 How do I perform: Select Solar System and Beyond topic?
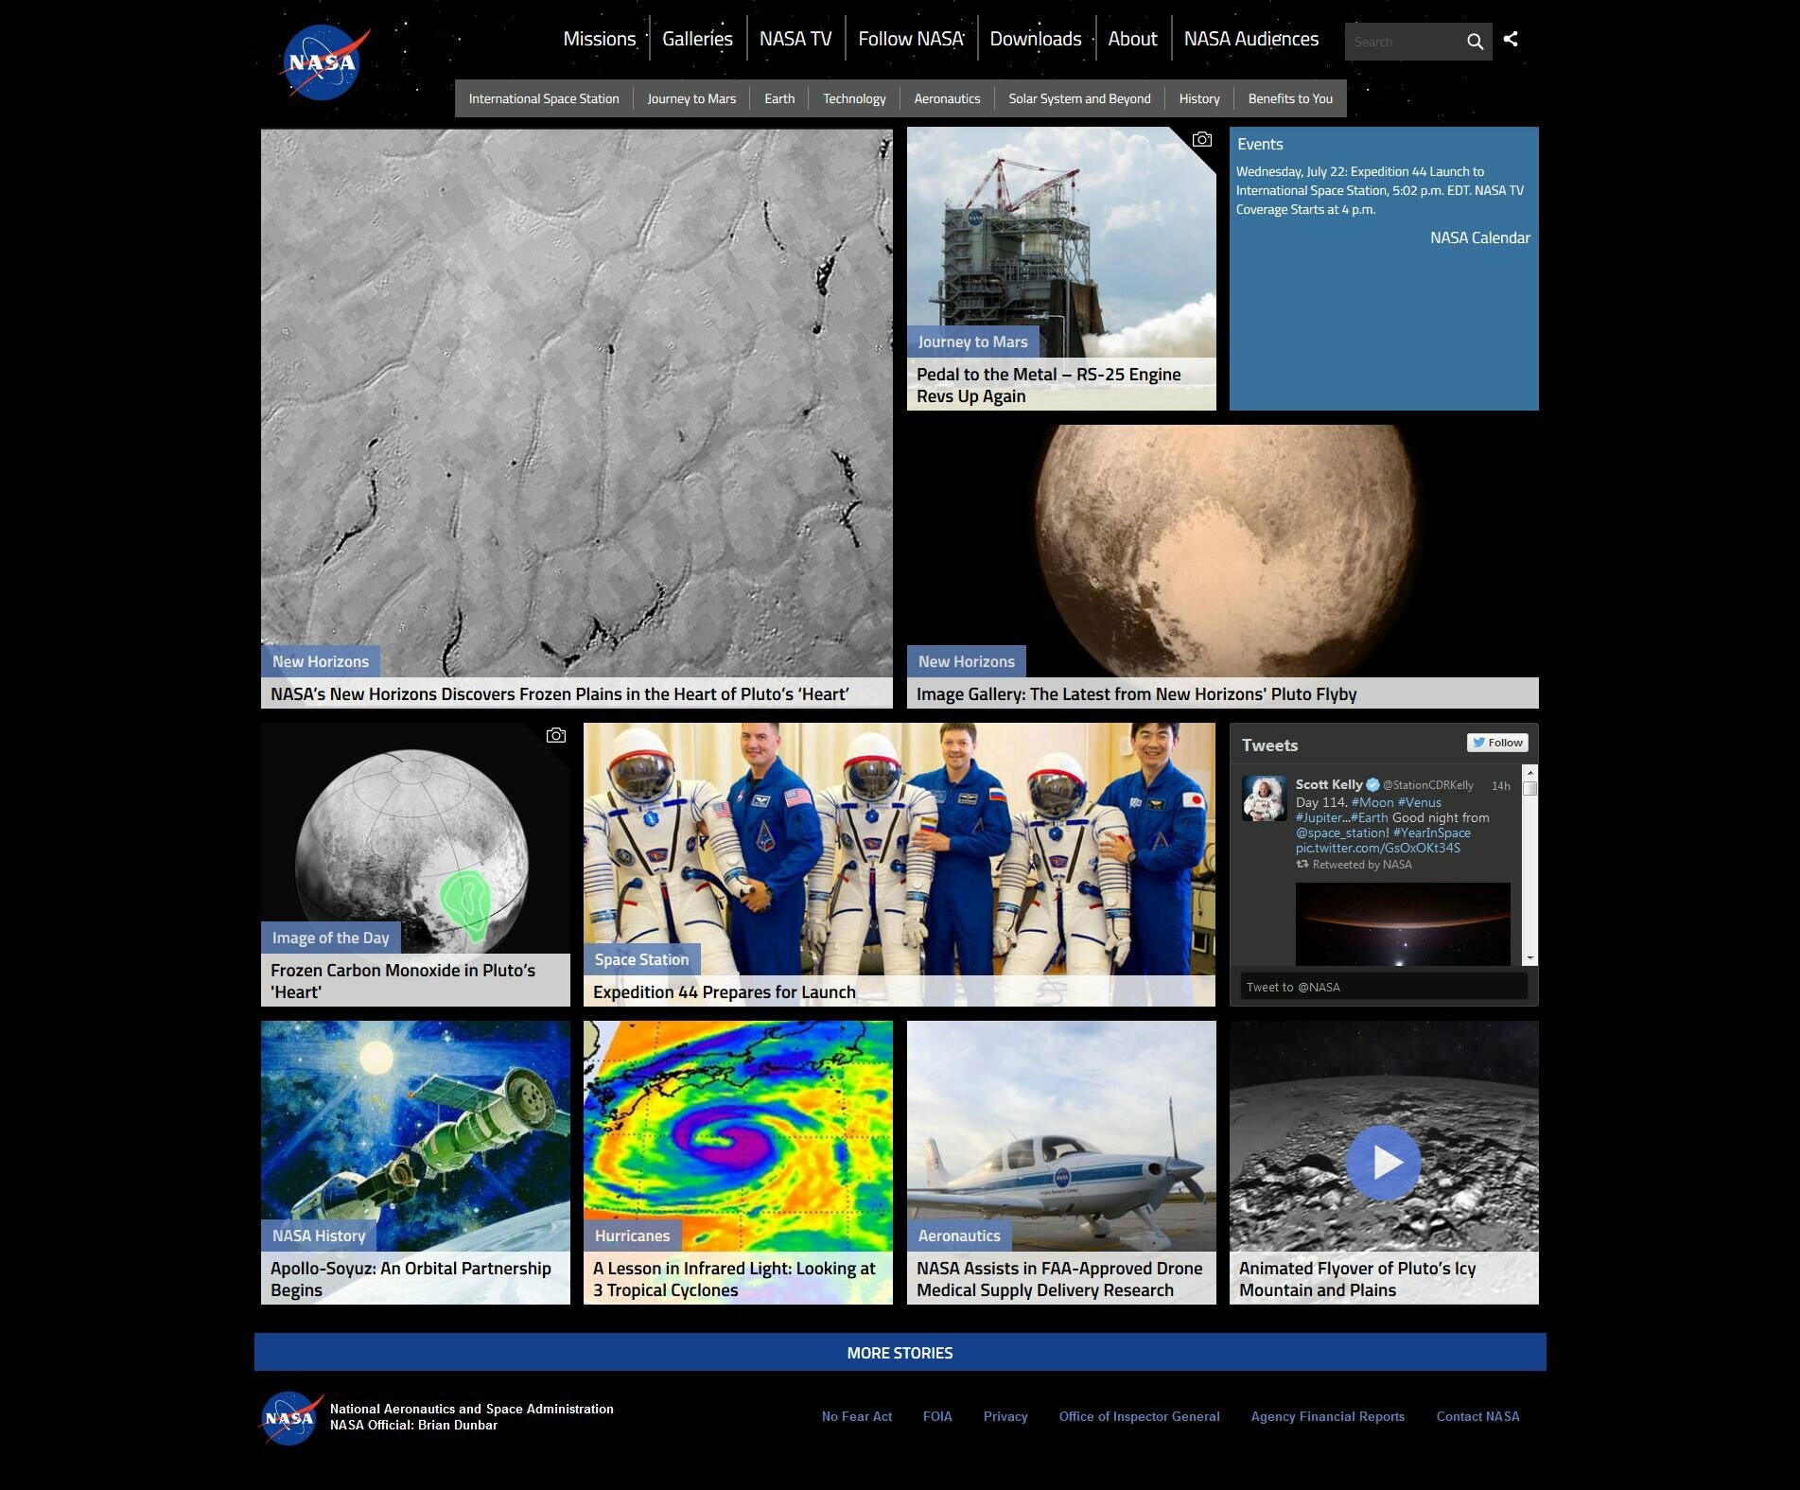click(x=1079, y=98)
